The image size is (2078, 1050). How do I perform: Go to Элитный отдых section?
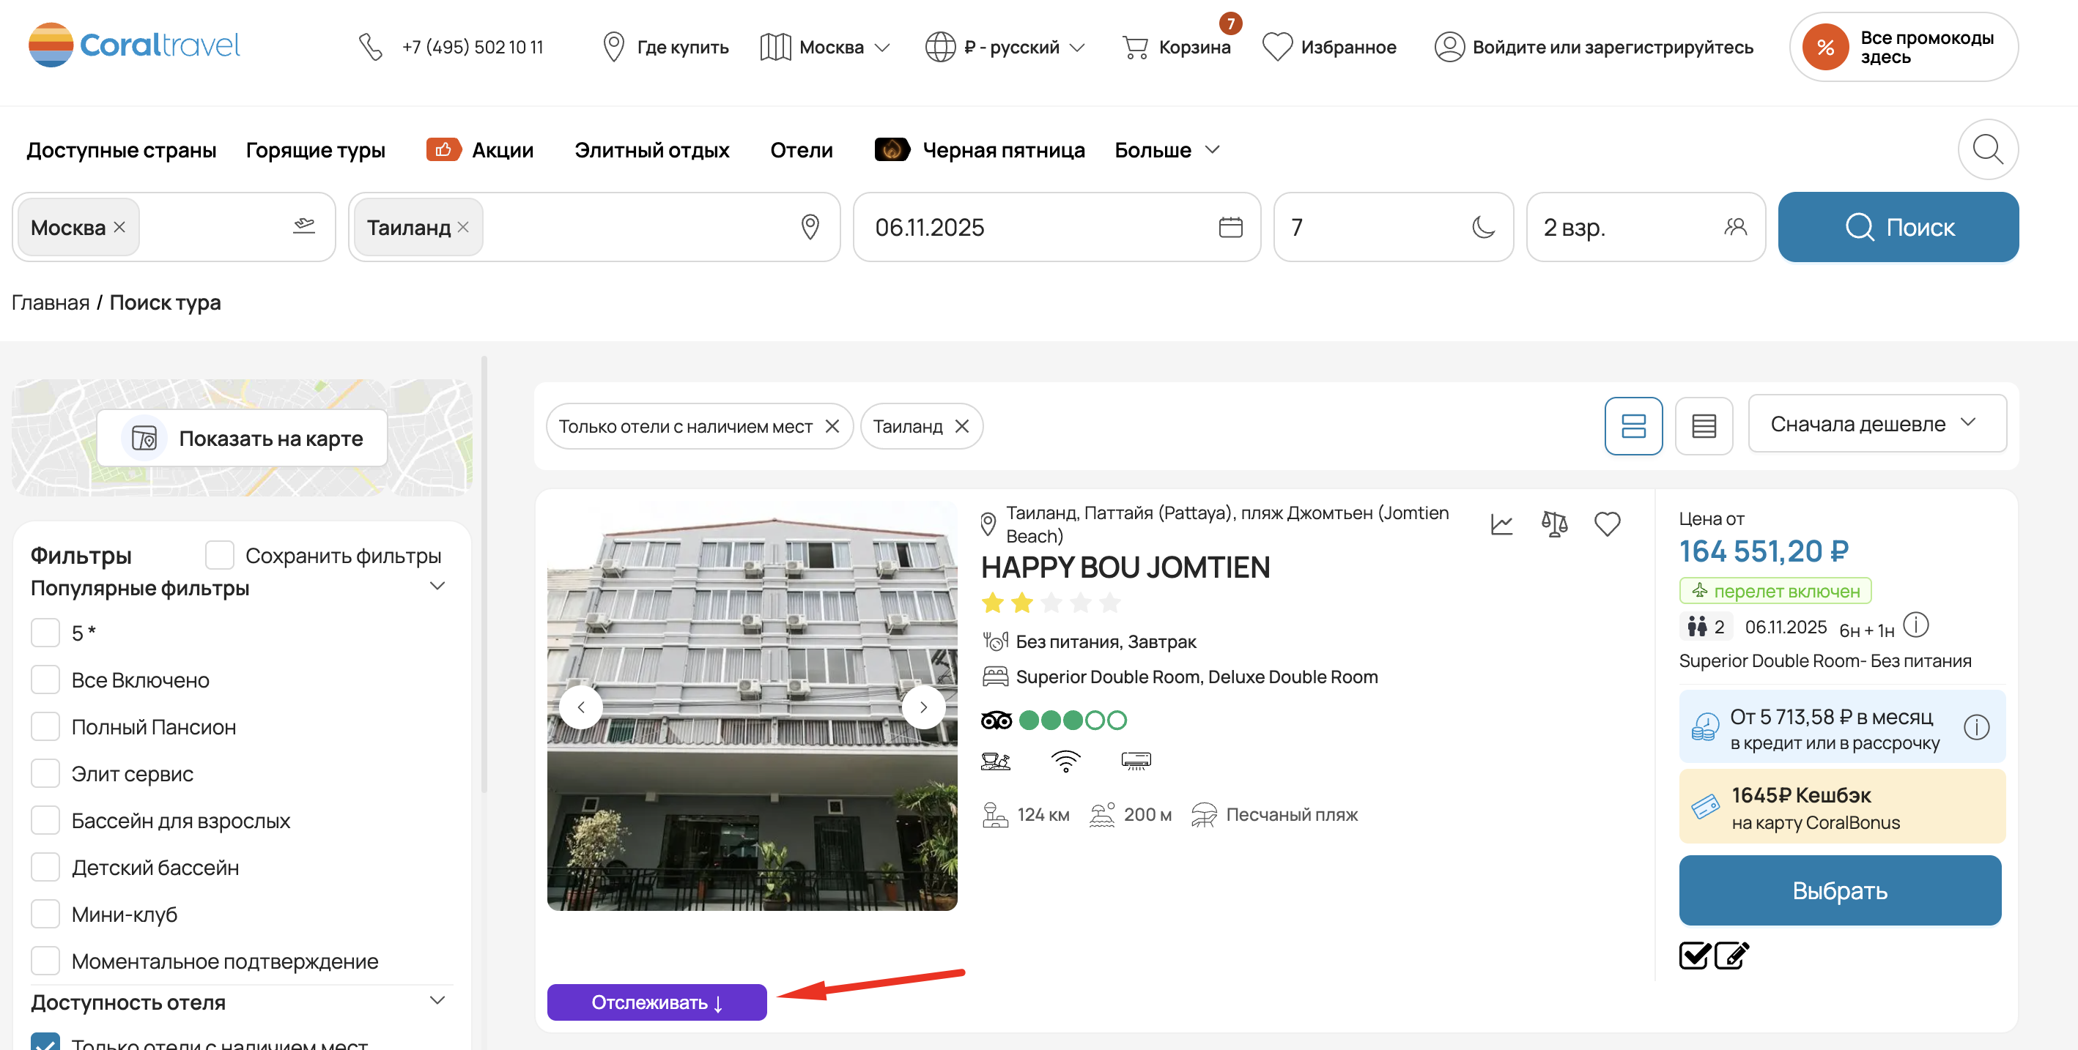(651, 150)
